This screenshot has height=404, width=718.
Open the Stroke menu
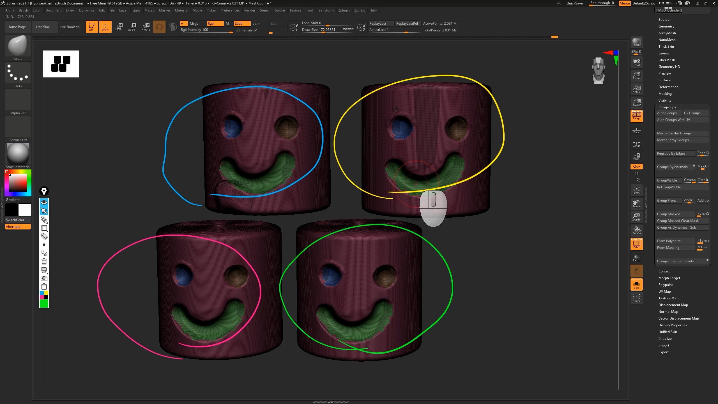pos(279,10)
